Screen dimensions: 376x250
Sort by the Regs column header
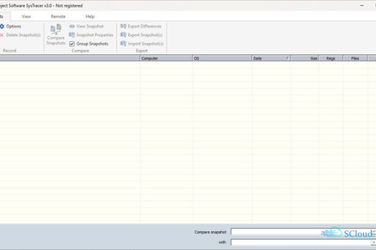[x=331, y=58]
